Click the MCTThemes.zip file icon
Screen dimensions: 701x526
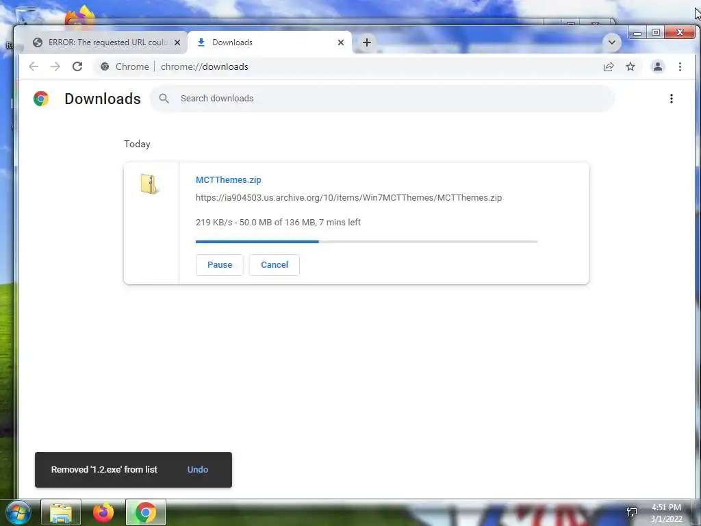click(149, 184)
